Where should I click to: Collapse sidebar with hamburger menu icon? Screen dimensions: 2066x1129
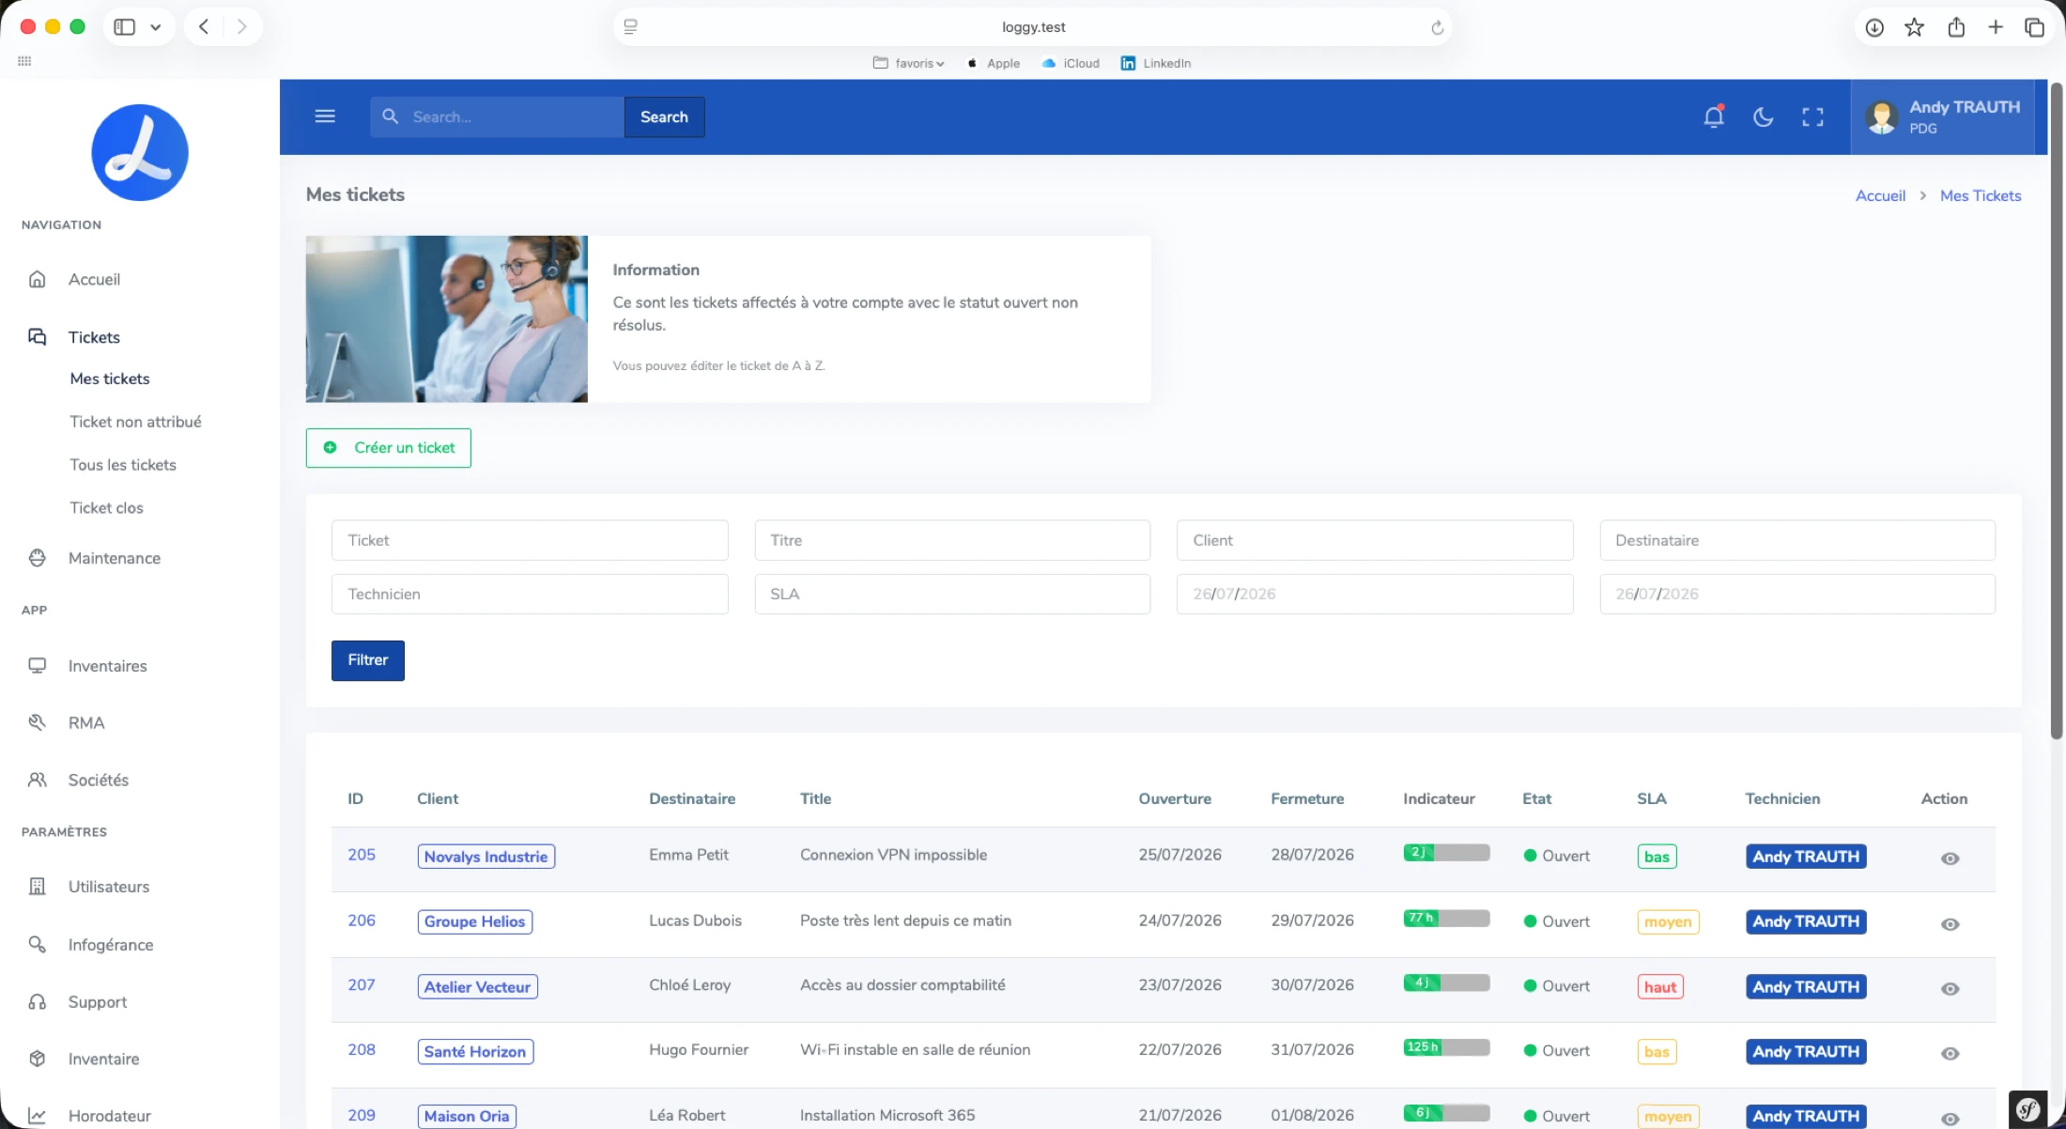[x=325, y=116]
